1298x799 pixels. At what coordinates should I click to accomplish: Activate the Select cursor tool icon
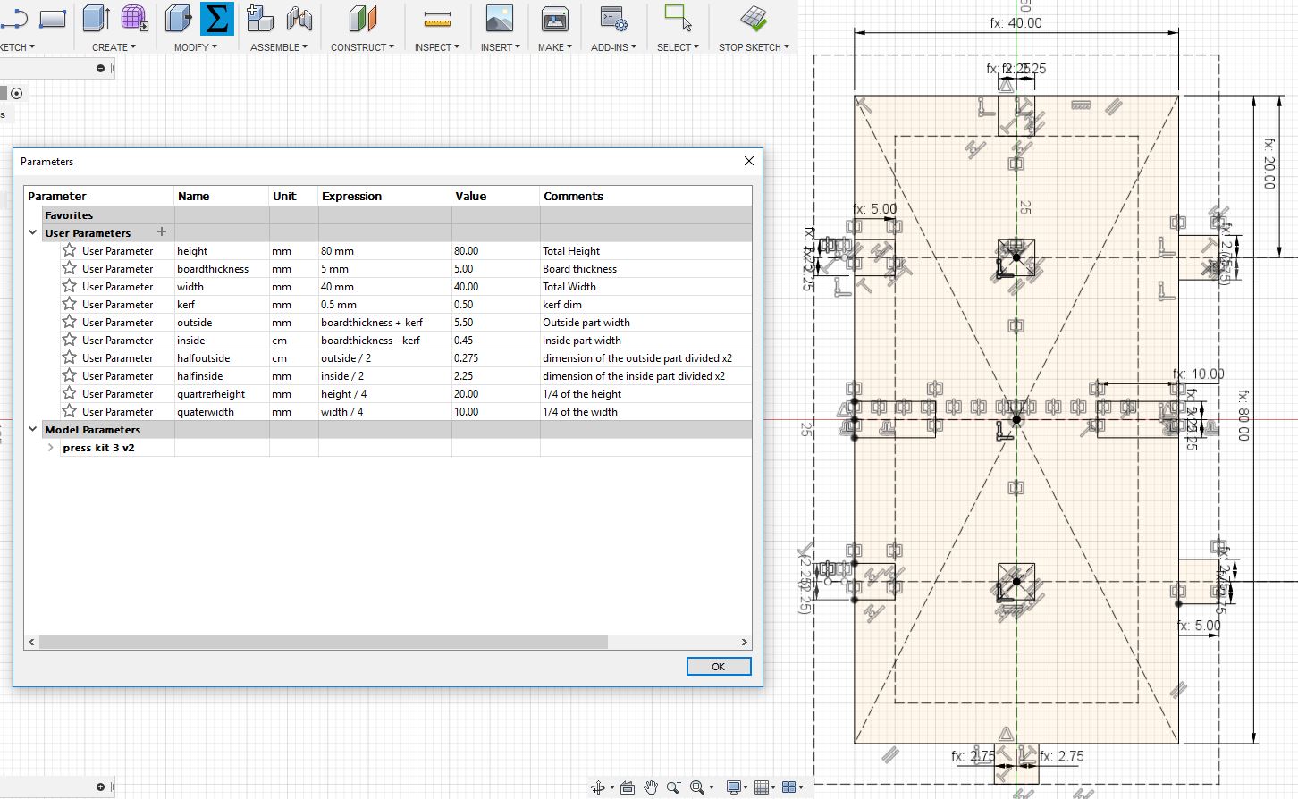point(678,19)
